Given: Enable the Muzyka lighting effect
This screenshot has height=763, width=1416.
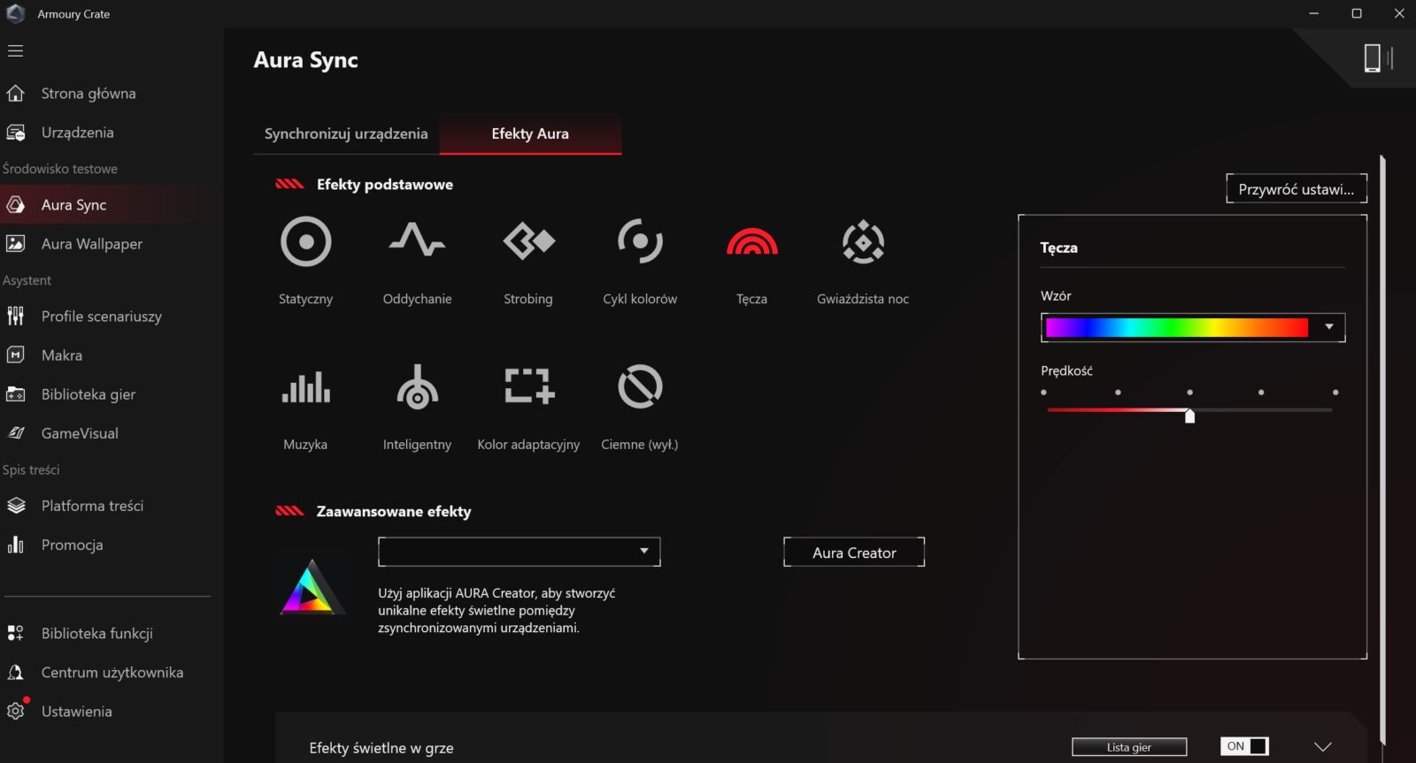Looking at the screenshot, I should coord(305,387).
